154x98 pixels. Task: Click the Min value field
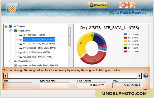[x=18, y=85]
